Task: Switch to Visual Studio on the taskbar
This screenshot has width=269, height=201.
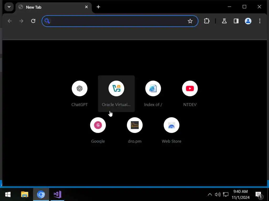Action: click(58, 194)
